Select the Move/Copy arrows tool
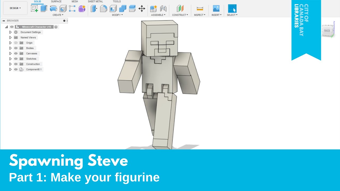 coord(142,8)
